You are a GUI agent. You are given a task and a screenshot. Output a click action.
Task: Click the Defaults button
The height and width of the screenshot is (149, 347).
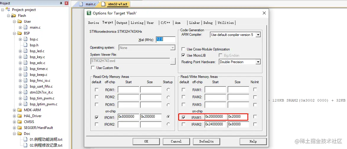[207, 141]
